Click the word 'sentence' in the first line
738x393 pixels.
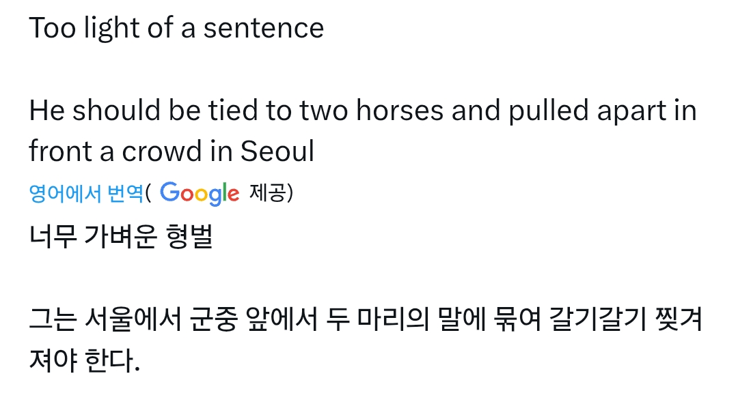pyautogui.click(x=264, y=29)
